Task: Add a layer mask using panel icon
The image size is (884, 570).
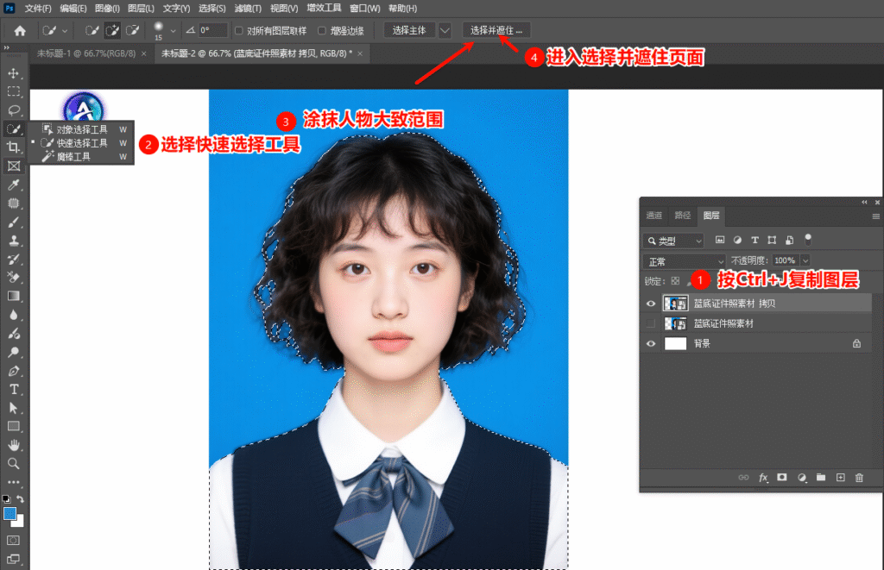Action: 782,477
